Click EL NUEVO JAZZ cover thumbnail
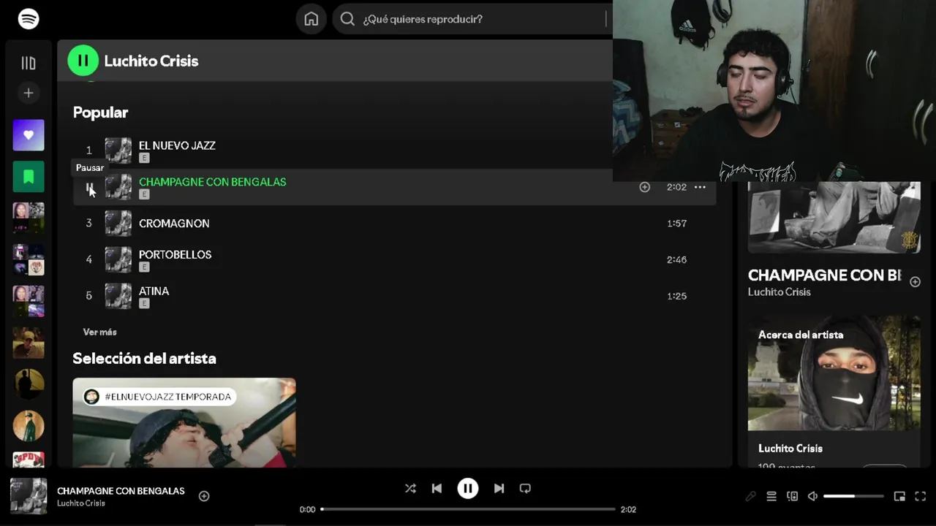Screen dimensions: 936x526 (x=118, y=150)
